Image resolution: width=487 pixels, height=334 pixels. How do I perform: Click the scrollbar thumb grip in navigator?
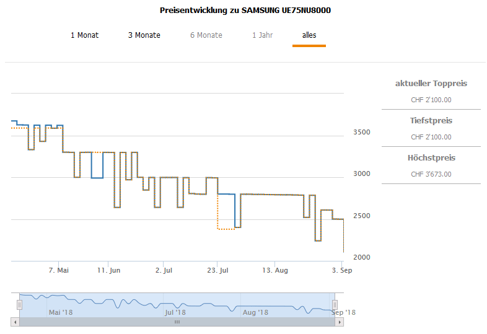click(177, 322)
